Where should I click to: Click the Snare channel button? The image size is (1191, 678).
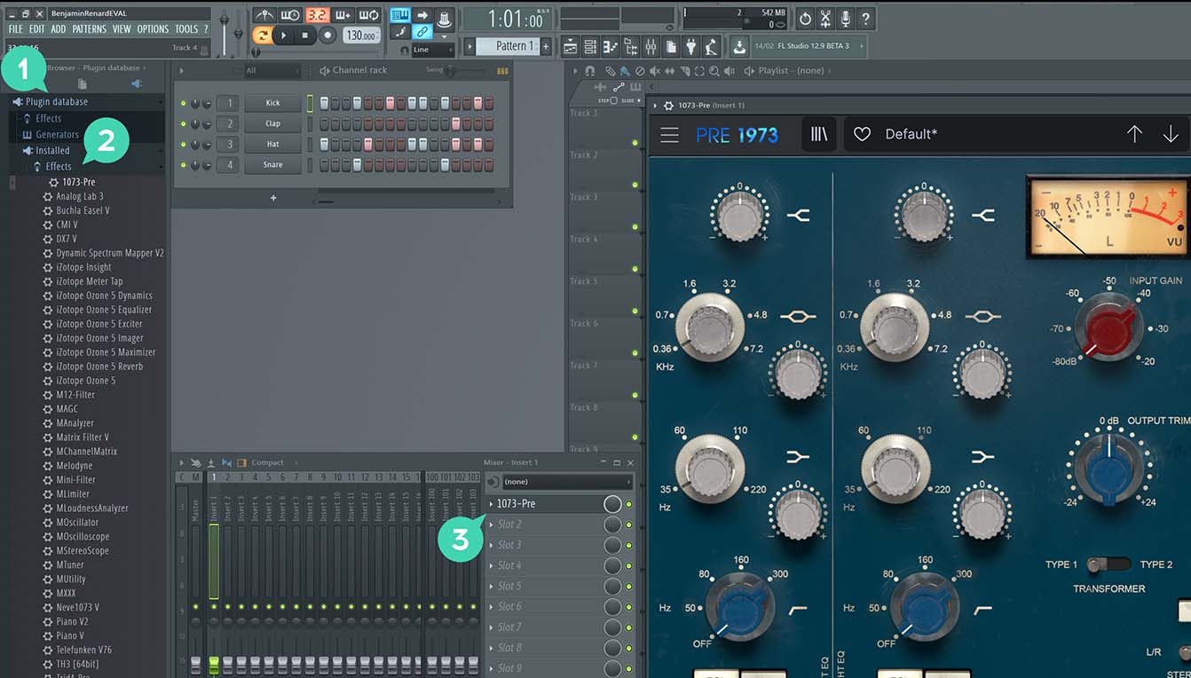pyautogui.click(x=273, y=164)
